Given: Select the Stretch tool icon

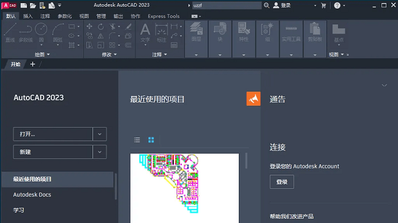Looking at the screenshot, I should [x=89, y=45].
